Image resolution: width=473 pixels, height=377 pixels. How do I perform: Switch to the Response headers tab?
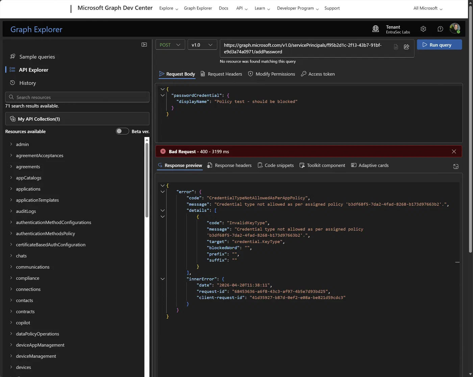[229, 165]
